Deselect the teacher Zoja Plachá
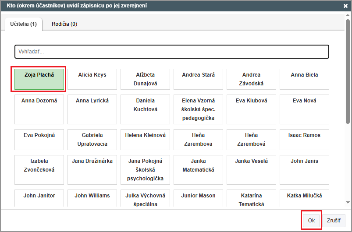 [39, 79]
